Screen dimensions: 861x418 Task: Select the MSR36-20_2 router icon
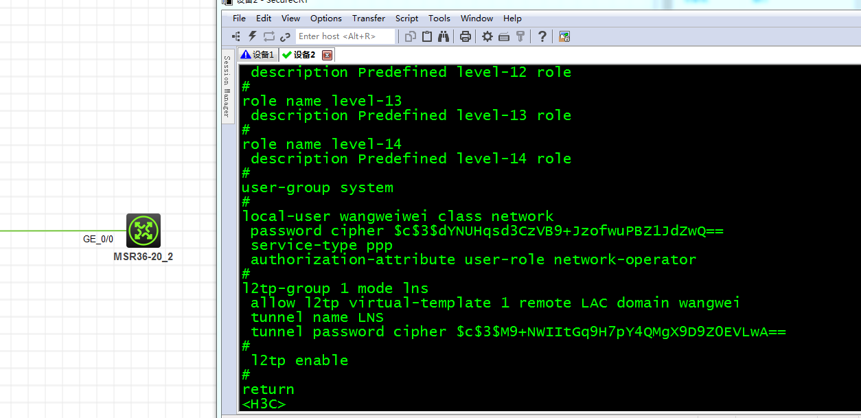(143, 231)
